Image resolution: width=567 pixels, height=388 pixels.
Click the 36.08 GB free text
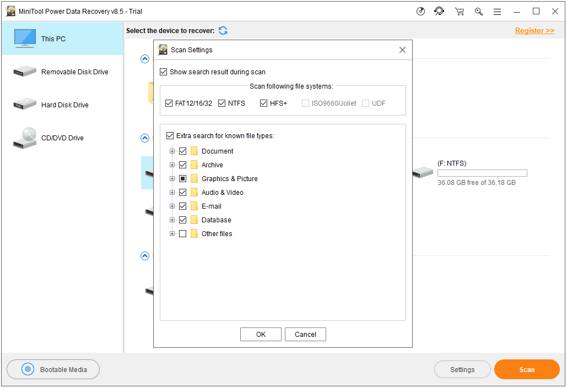pos(477,183)
